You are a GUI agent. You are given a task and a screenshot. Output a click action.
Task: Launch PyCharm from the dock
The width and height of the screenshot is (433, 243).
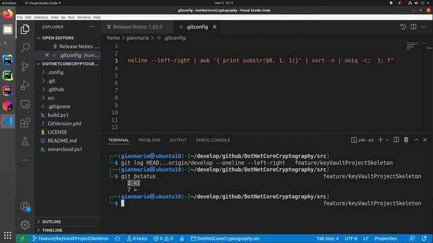click(7, 75)
